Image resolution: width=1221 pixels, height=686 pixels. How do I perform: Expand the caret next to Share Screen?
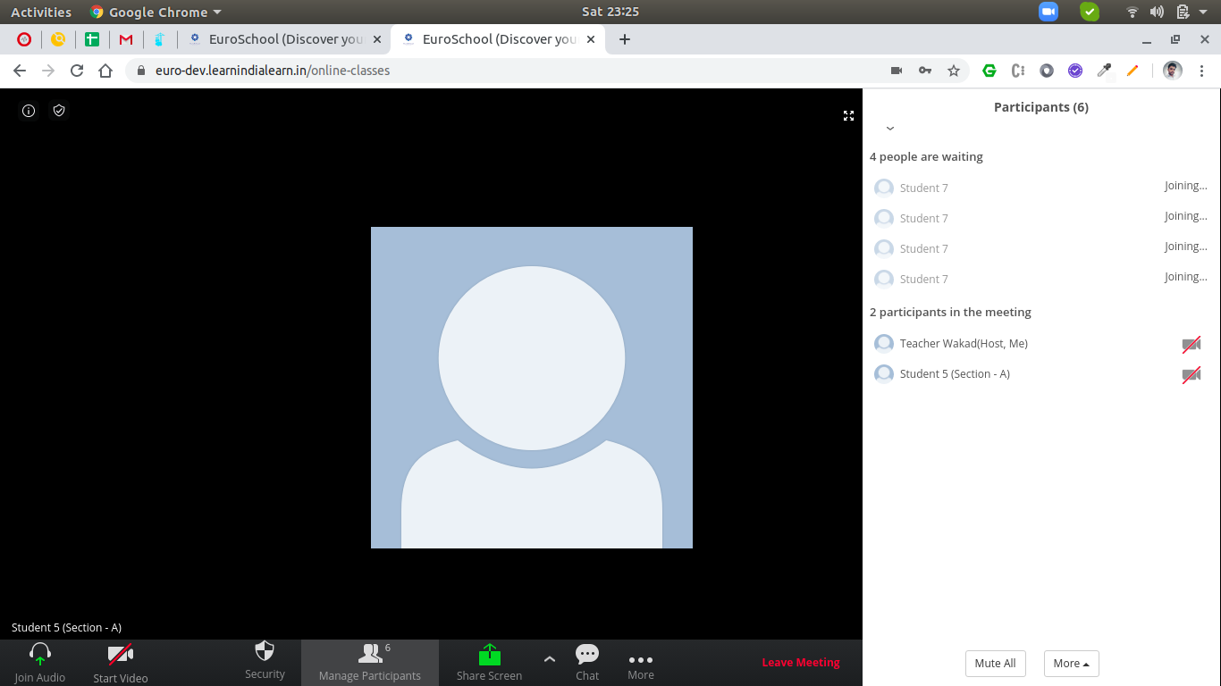point(550,659)
